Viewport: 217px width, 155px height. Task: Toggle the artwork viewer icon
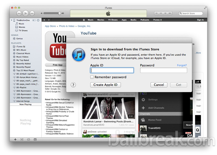[x=35, y=139]
